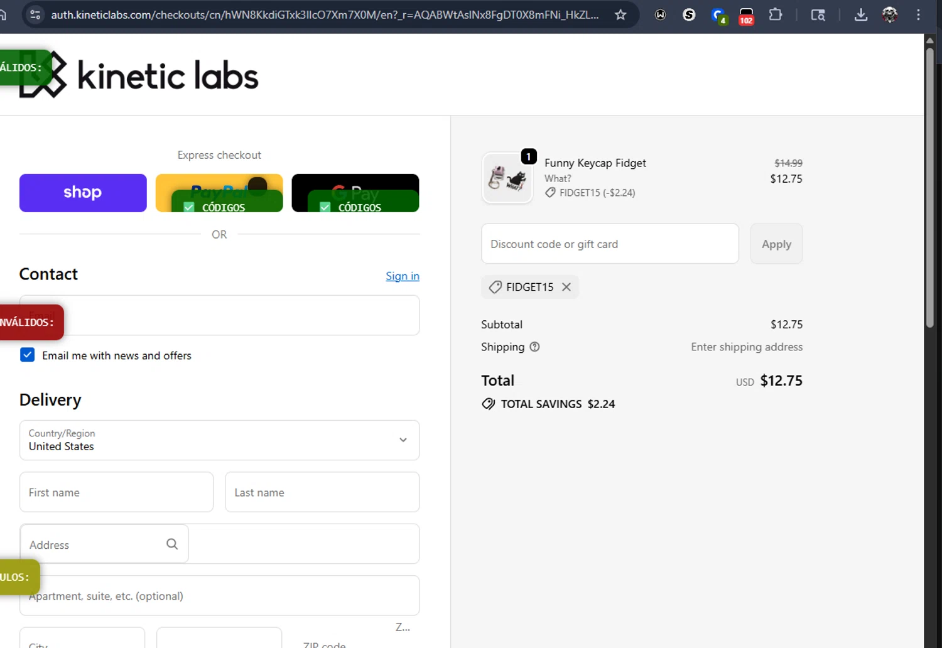The width and height of the screenshot is (942, 648).
Task: Click the olive ULOS overlay tag
Action: click(x=18, y=577)
